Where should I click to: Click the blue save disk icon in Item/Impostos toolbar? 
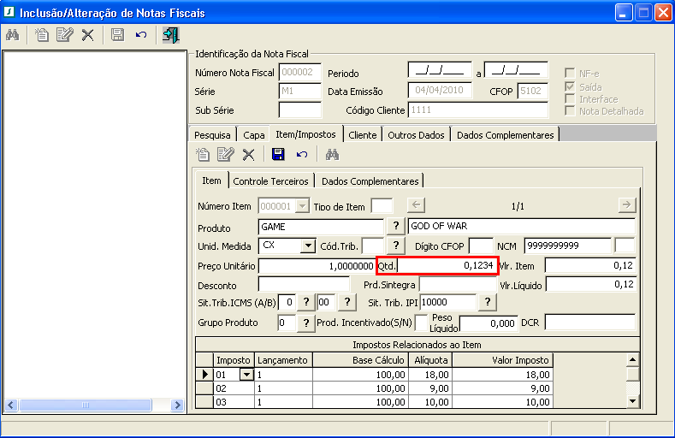coord(278,155)
